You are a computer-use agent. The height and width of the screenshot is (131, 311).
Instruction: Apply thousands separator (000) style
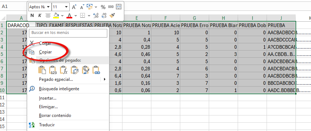111,7
